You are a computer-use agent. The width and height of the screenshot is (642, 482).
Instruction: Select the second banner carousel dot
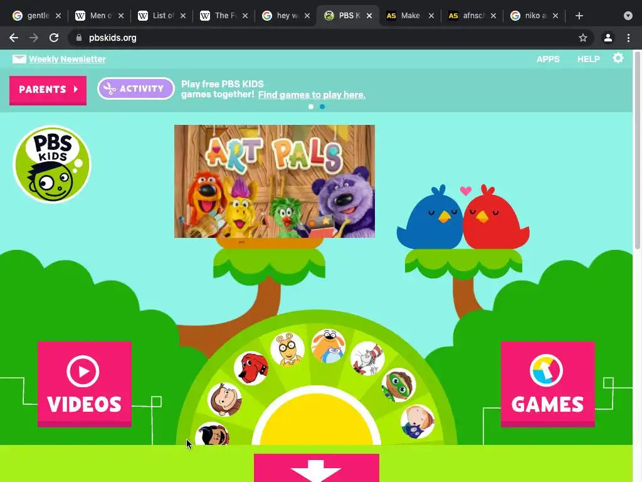click(322, 107)
